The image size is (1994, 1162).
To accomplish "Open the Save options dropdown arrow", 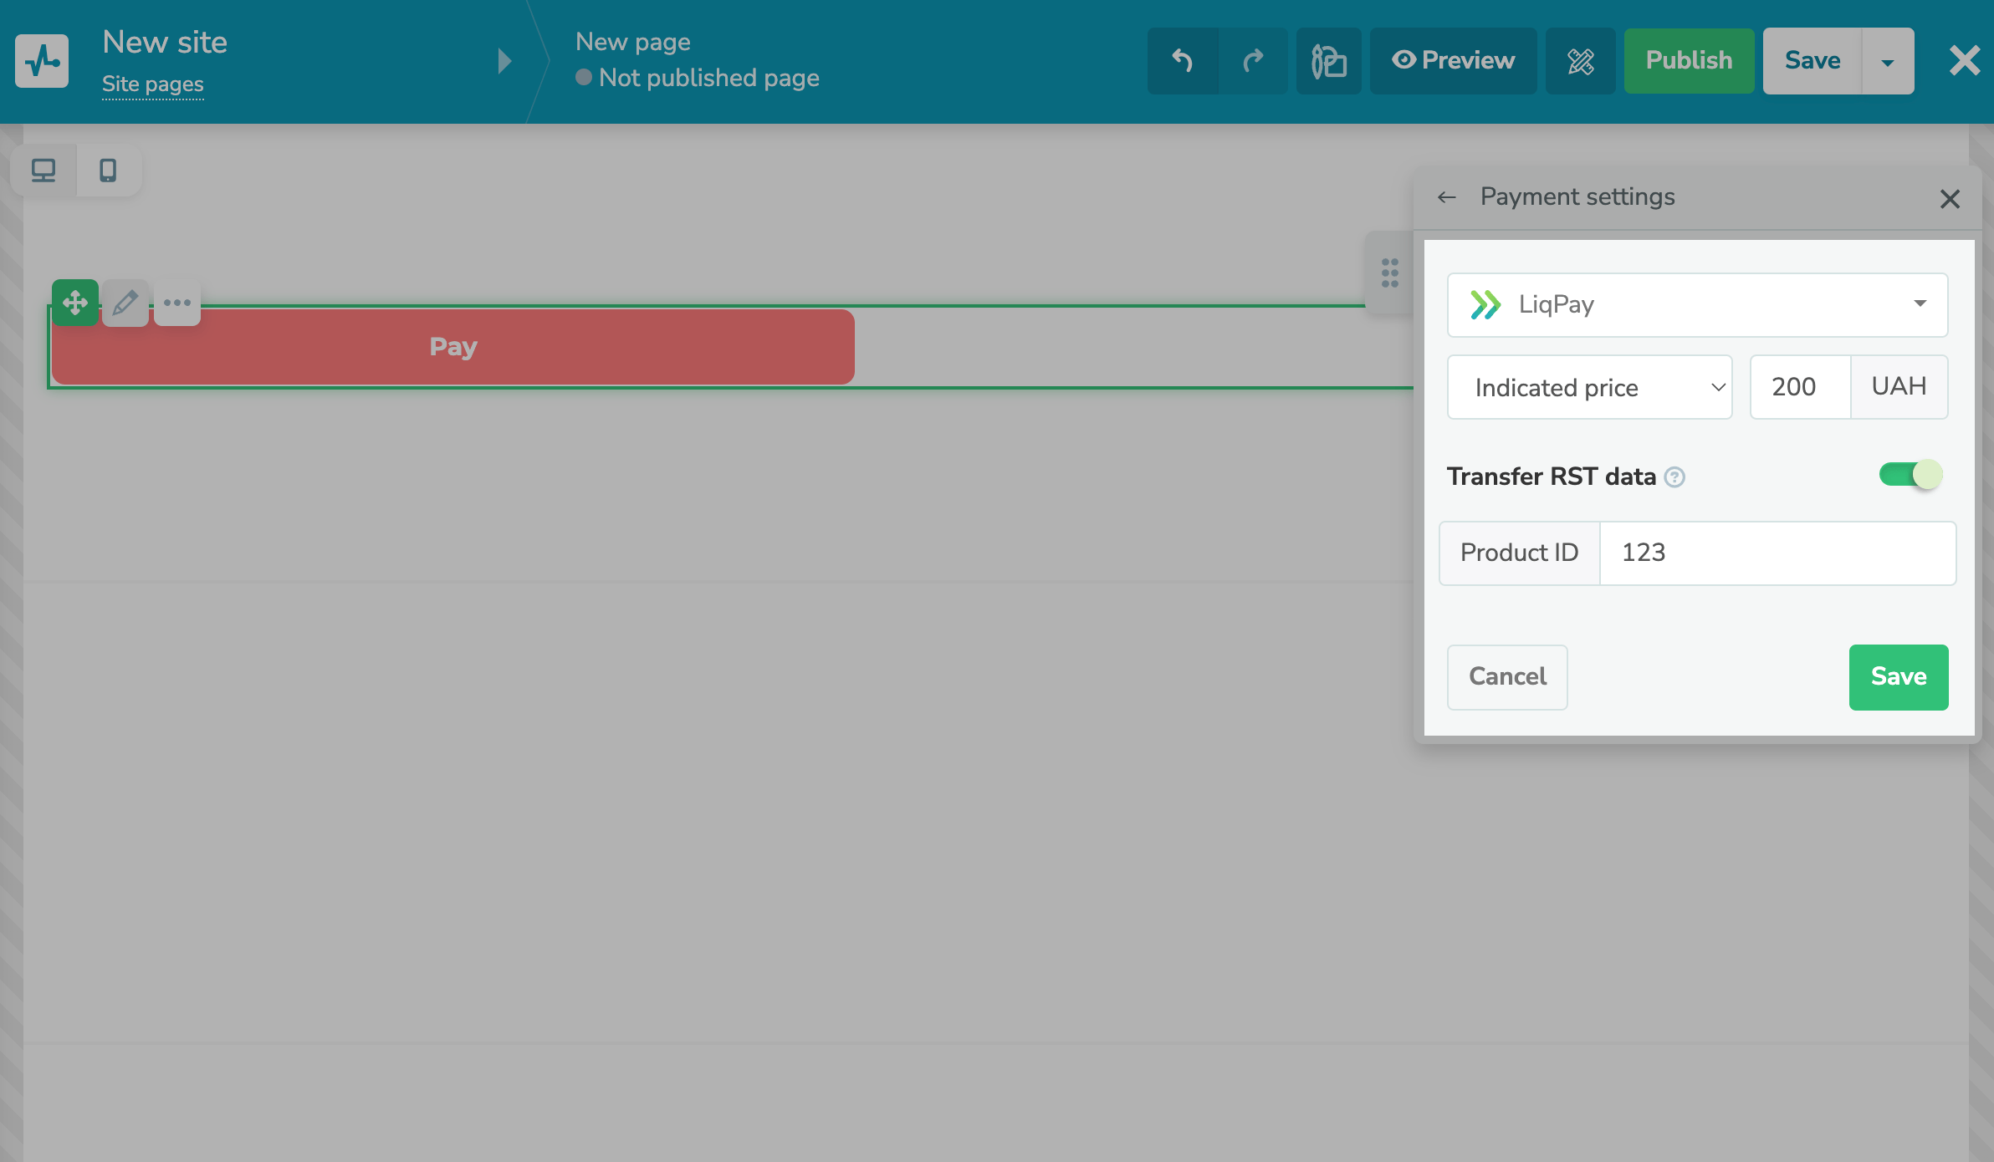I will [x=1888, y=61].
